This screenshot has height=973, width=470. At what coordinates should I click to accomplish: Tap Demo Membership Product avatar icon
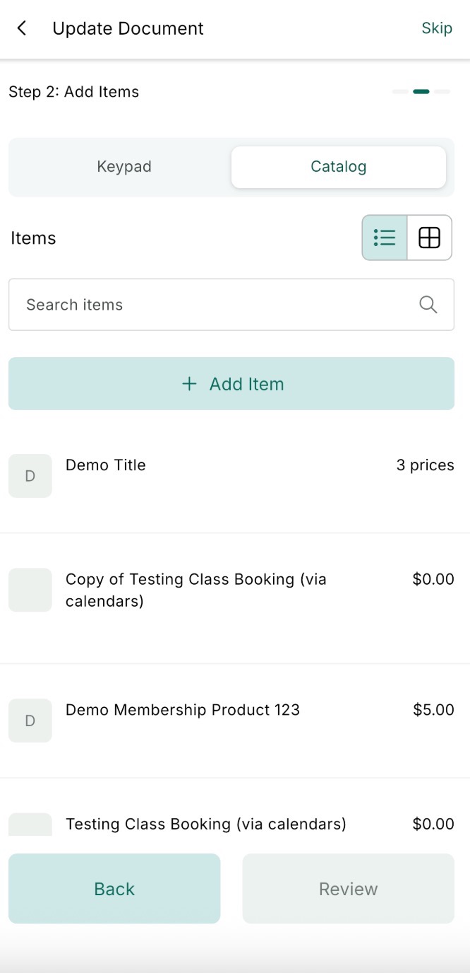(x=30, y=721)
